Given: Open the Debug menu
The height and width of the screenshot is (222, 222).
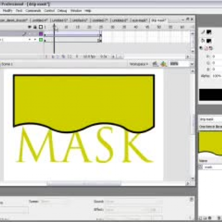Looking at the screenshot, I should 62,11.
